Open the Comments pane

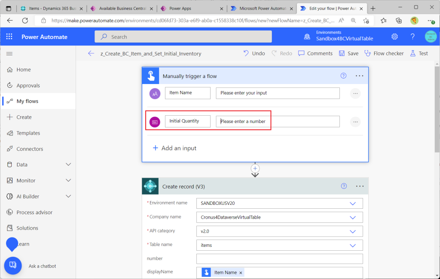[315, 54]
